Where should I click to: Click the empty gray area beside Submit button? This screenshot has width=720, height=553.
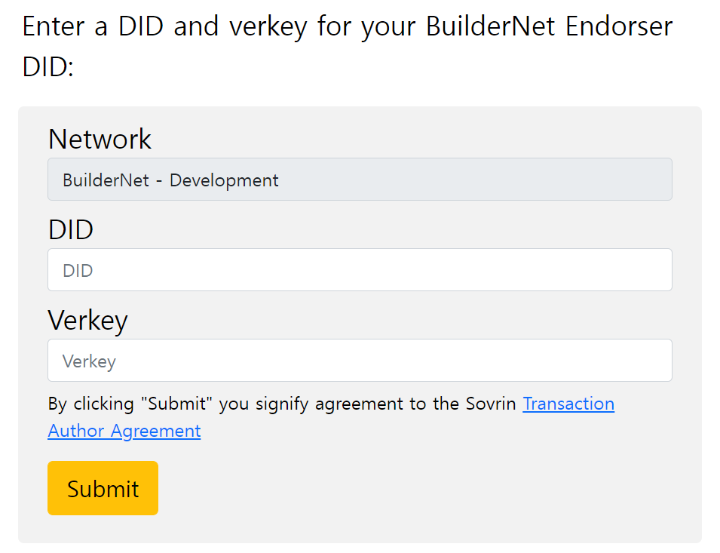(x=413, y=488)
